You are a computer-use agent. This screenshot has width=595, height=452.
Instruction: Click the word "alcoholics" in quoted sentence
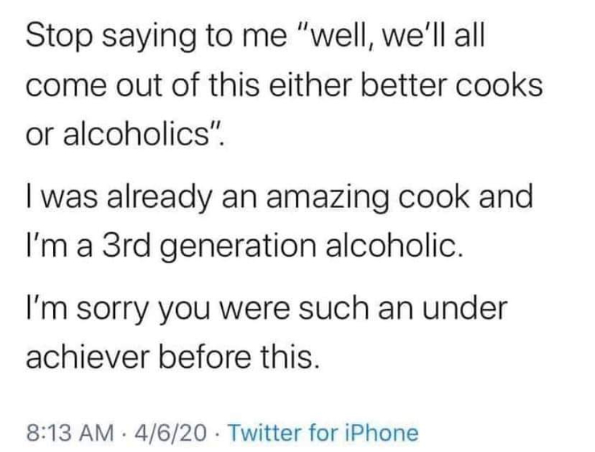tap(137, 135)
